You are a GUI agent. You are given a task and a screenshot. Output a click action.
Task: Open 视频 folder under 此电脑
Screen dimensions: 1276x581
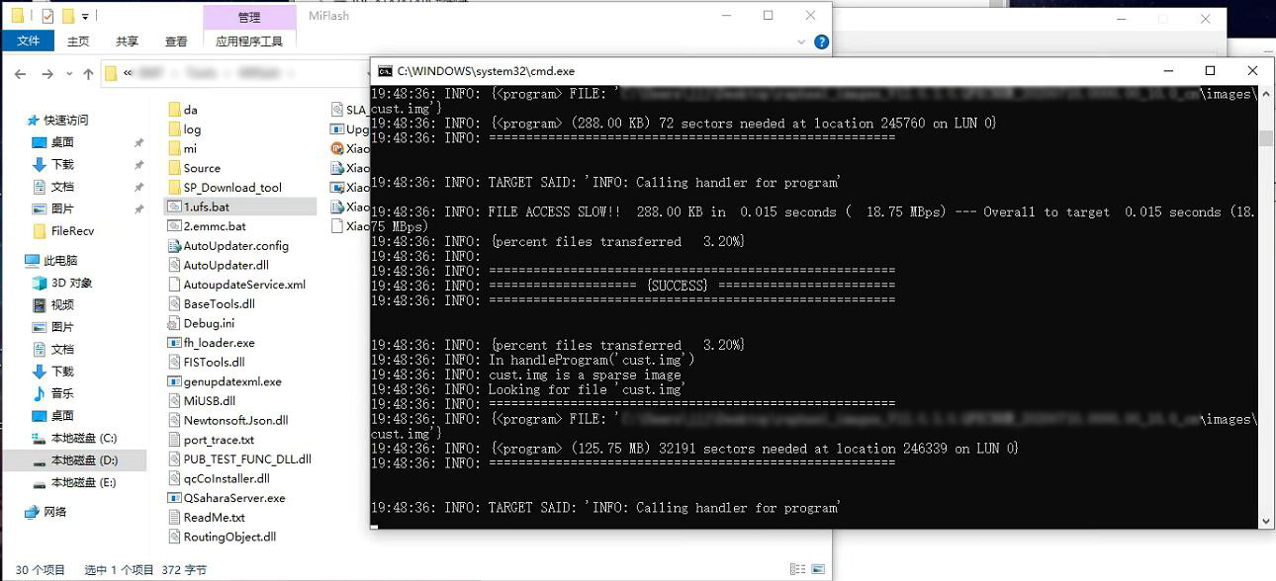62,304
